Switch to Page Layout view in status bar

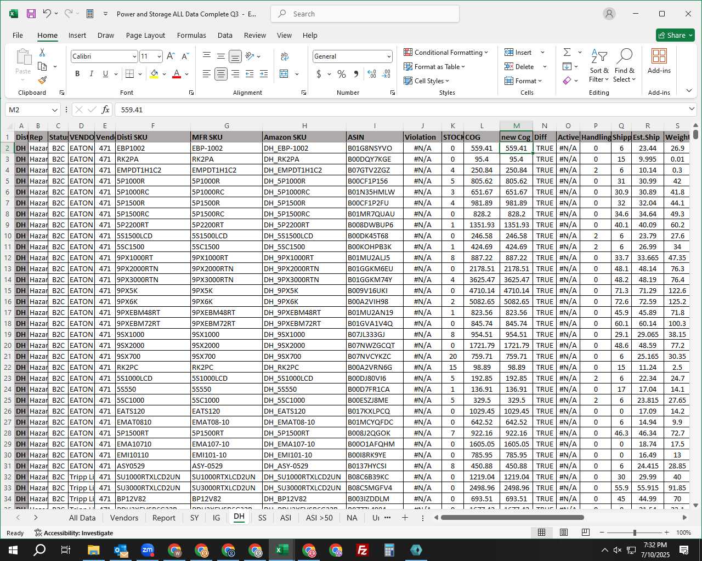click(564, 533)
